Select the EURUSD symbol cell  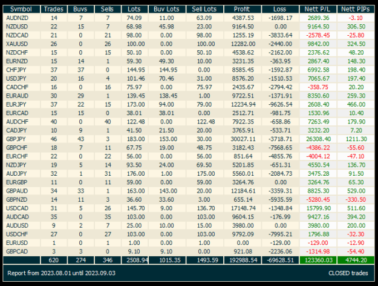click(x=21, y=243)
